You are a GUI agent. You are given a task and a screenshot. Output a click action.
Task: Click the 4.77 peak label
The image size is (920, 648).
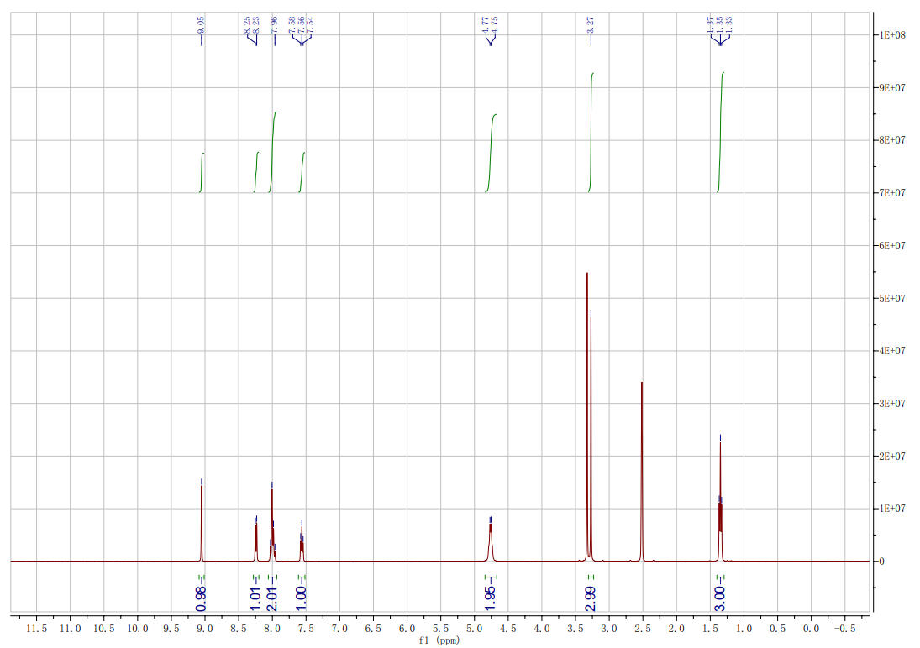(486, 24)
